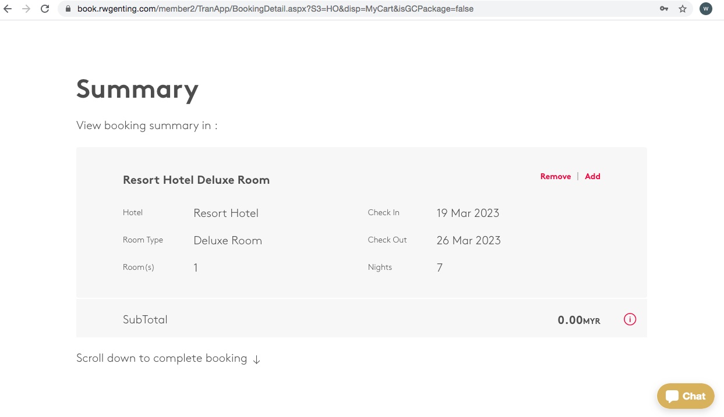Remove the Resort Hotel Deluxe Room booking
724x417 pixels.
coord(555,176)
